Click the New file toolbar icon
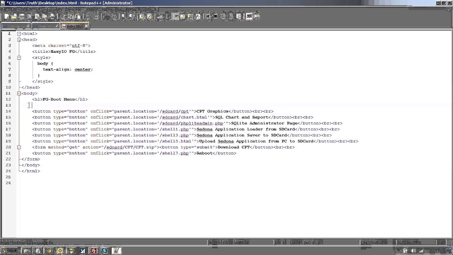Screen dimensions: 453x255 [x=7, y=16]
